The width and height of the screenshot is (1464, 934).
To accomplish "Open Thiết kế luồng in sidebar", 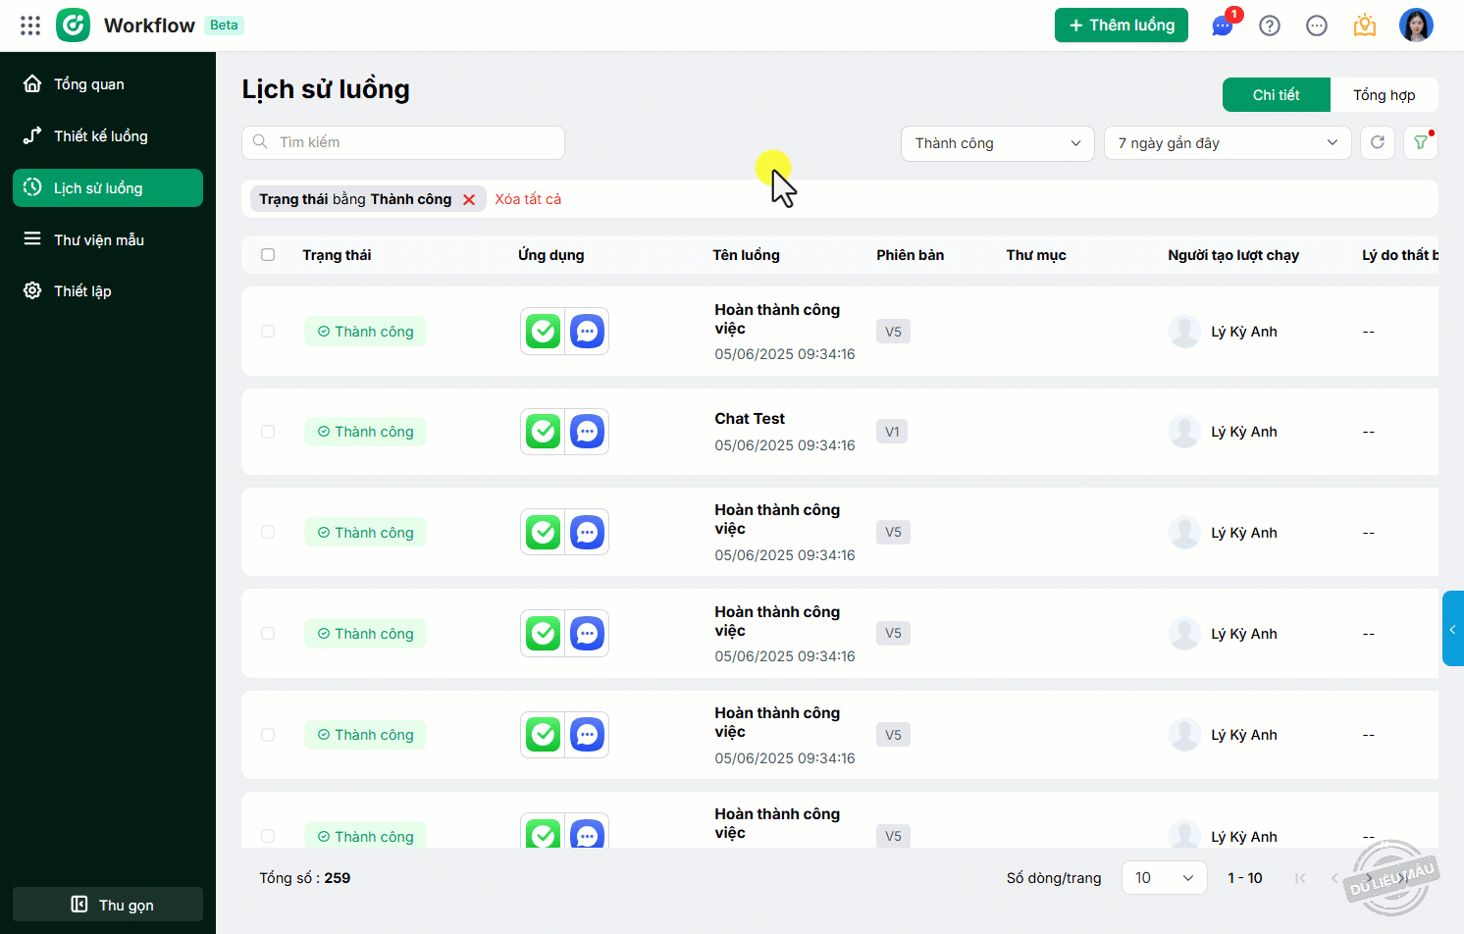I will click(100, 136).
